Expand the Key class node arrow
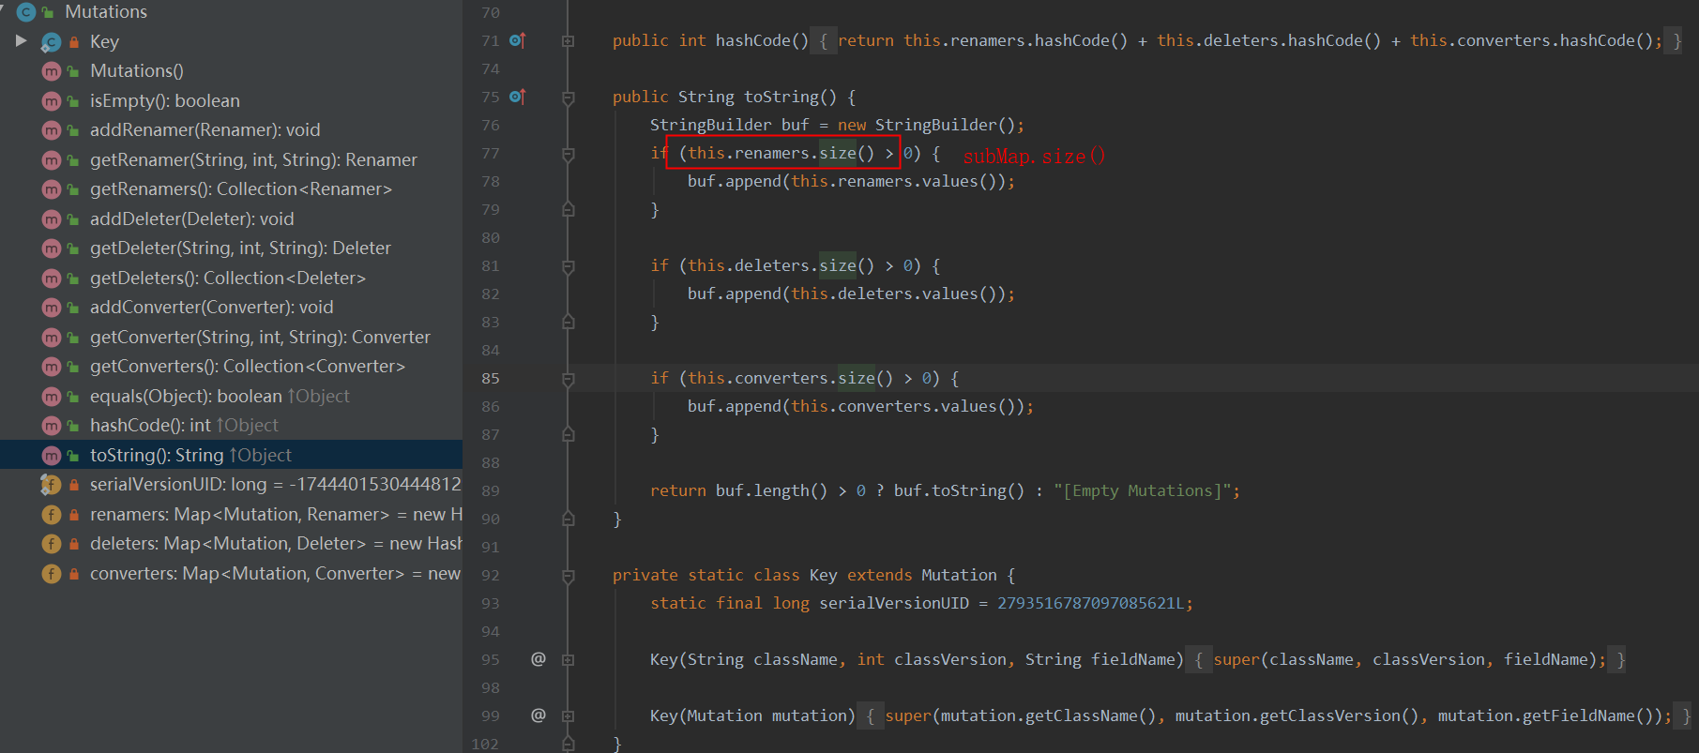Viewport: 1699px width, 753px height. pos(21,41)
